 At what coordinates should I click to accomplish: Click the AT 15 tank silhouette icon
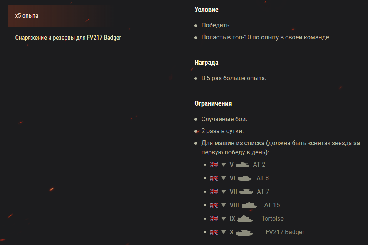251,205
